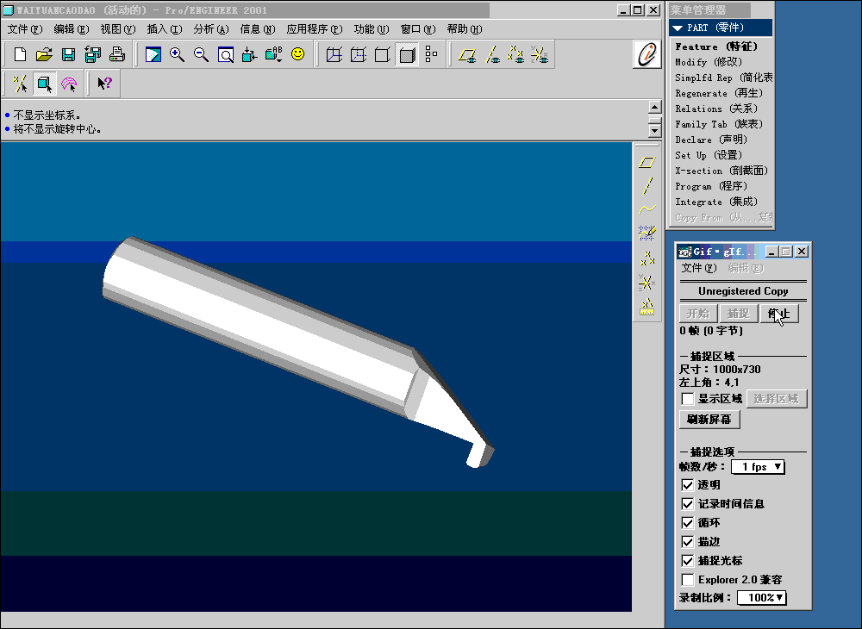Click the repaint screen icon

153,54
